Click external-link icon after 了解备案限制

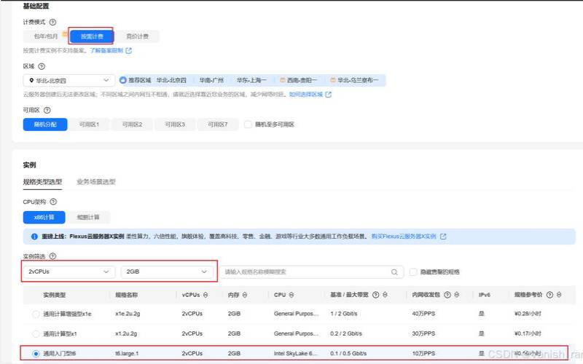point(129,50)
